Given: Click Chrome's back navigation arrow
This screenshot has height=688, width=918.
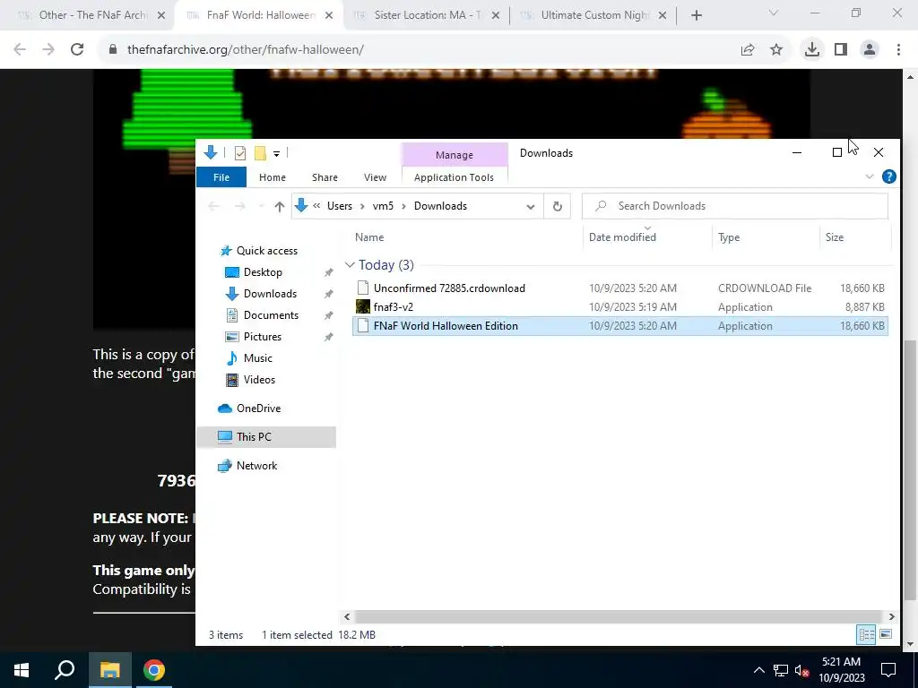Looking at the screenshot, I should (x=20, y=50).
